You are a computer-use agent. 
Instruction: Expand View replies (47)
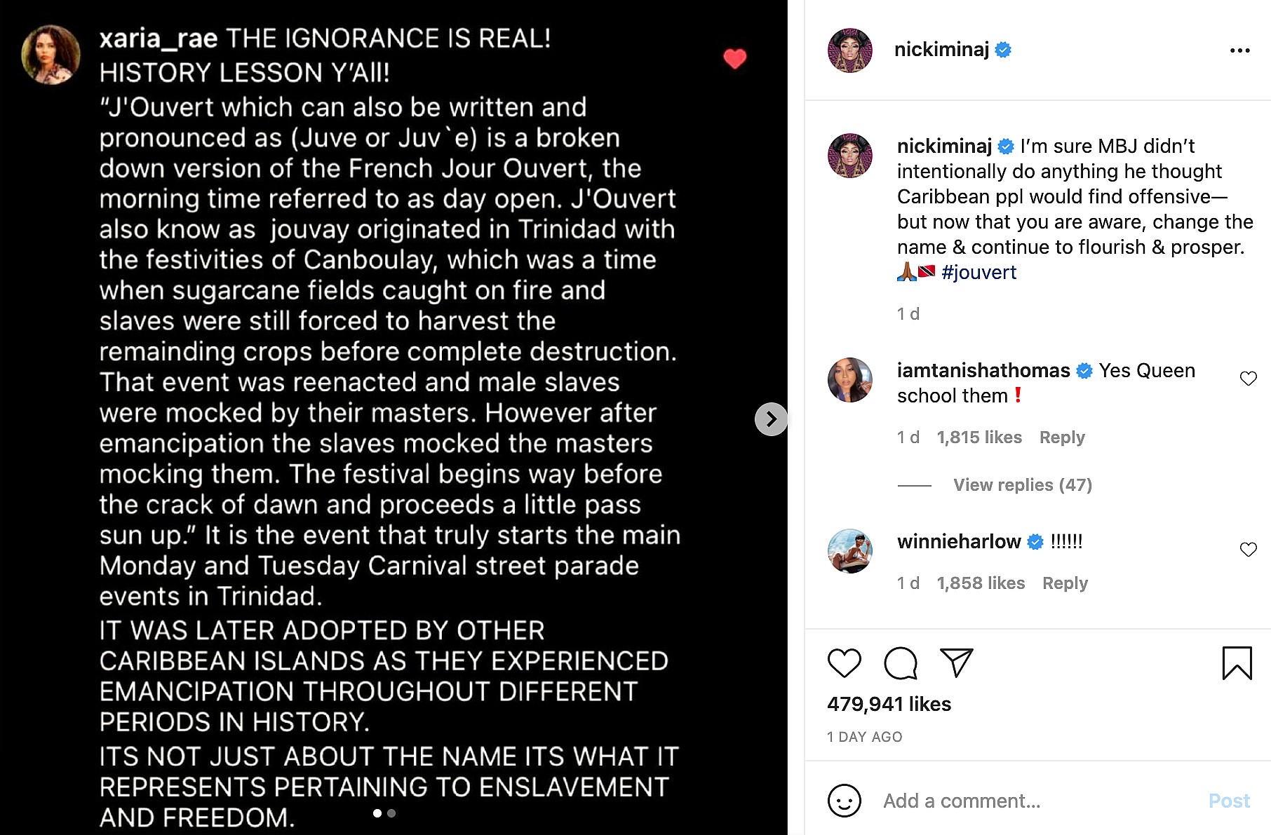1022,485
